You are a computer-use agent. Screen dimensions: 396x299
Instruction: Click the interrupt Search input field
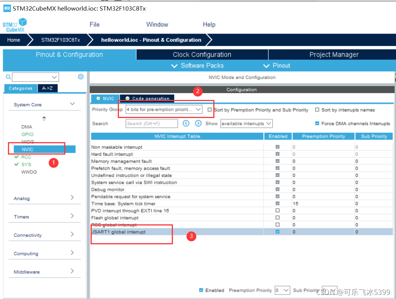152,124
